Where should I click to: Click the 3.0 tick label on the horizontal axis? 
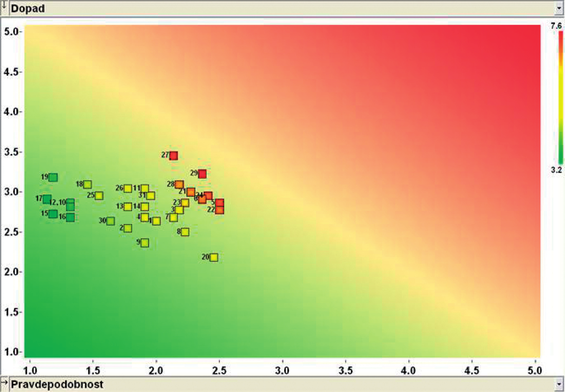pos(282,370)
